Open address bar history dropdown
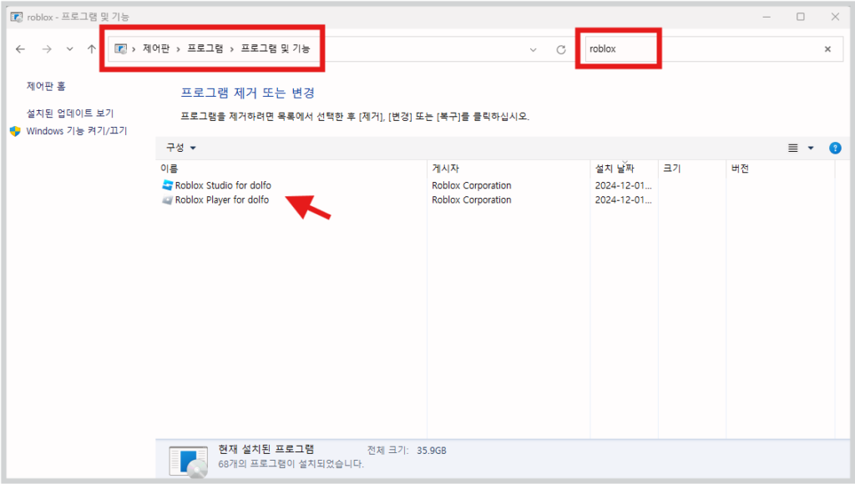 [x=534, y=49]
